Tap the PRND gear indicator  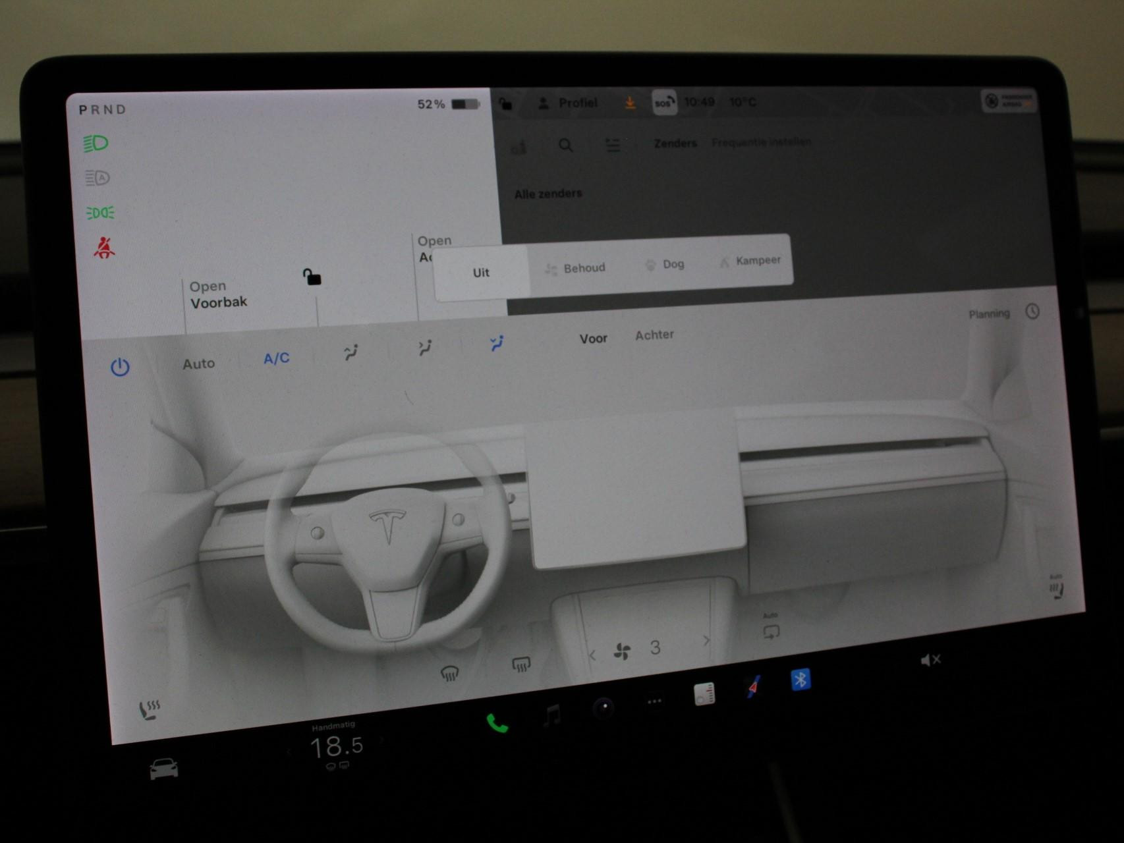102,110
